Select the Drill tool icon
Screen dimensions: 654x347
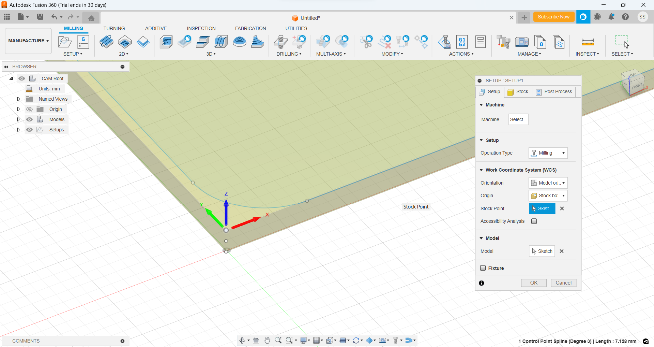point(280,42)
